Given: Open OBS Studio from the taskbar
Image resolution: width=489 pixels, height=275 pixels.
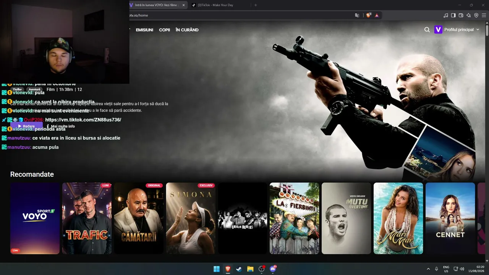Looking at the screenshot, I should pos(261,269).
